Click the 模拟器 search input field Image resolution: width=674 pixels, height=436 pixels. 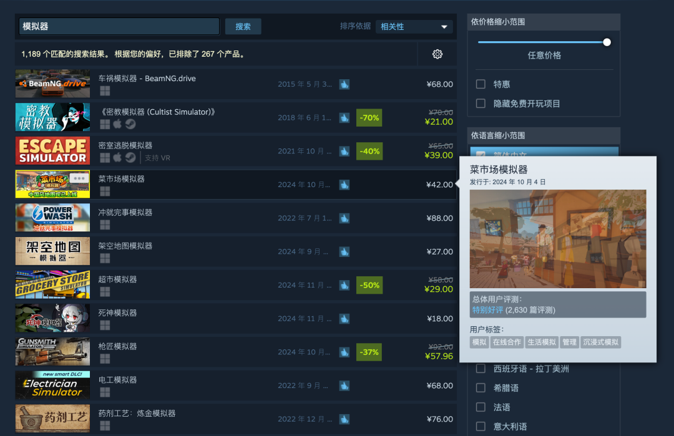tap(119, 27)
